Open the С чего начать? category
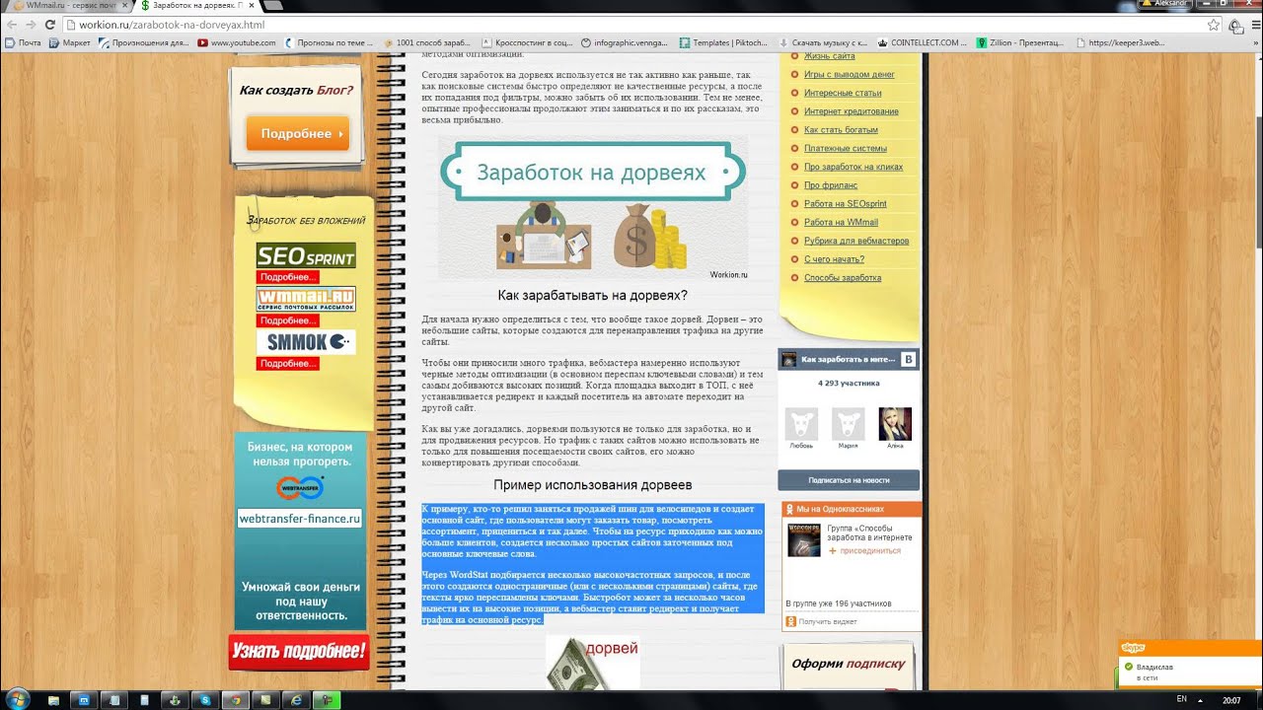The height and width of the screenshot is (710, 1263). tap(834, 259)
